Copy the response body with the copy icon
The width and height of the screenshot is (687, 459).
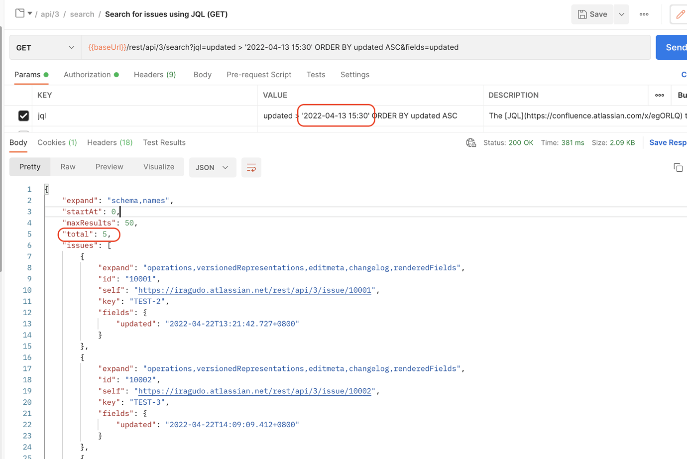click(678, 168)
